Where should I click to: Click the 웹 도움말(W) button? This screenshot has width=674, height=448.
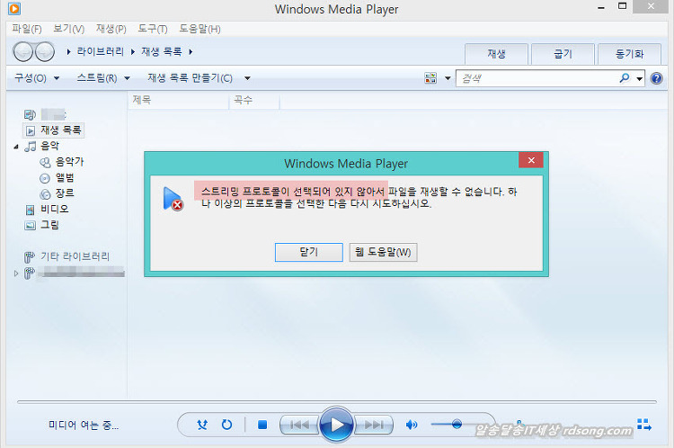(x=383, y=252)
